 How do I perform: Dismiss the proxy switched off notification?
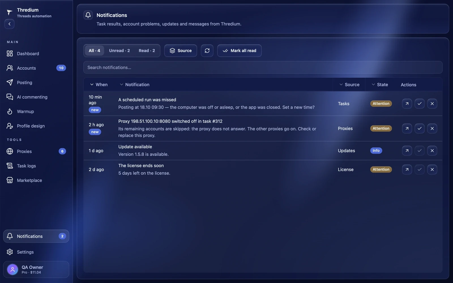432,128
